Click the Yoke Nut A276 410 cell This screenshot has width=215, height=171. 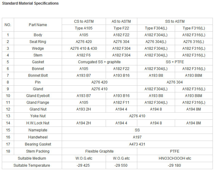tap(137, 116)
